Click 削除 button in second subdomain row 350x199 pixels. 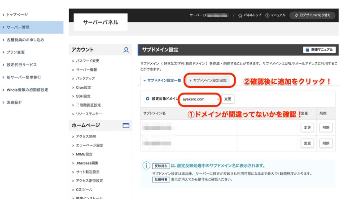tap(326, 143)
